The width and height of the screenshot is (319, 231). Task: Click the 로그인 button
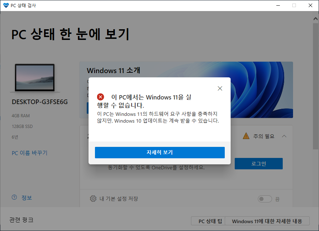(x=259, y=164)
